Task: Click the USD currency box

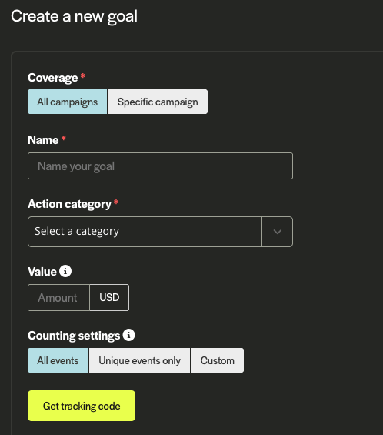Action: click(109, 298)
